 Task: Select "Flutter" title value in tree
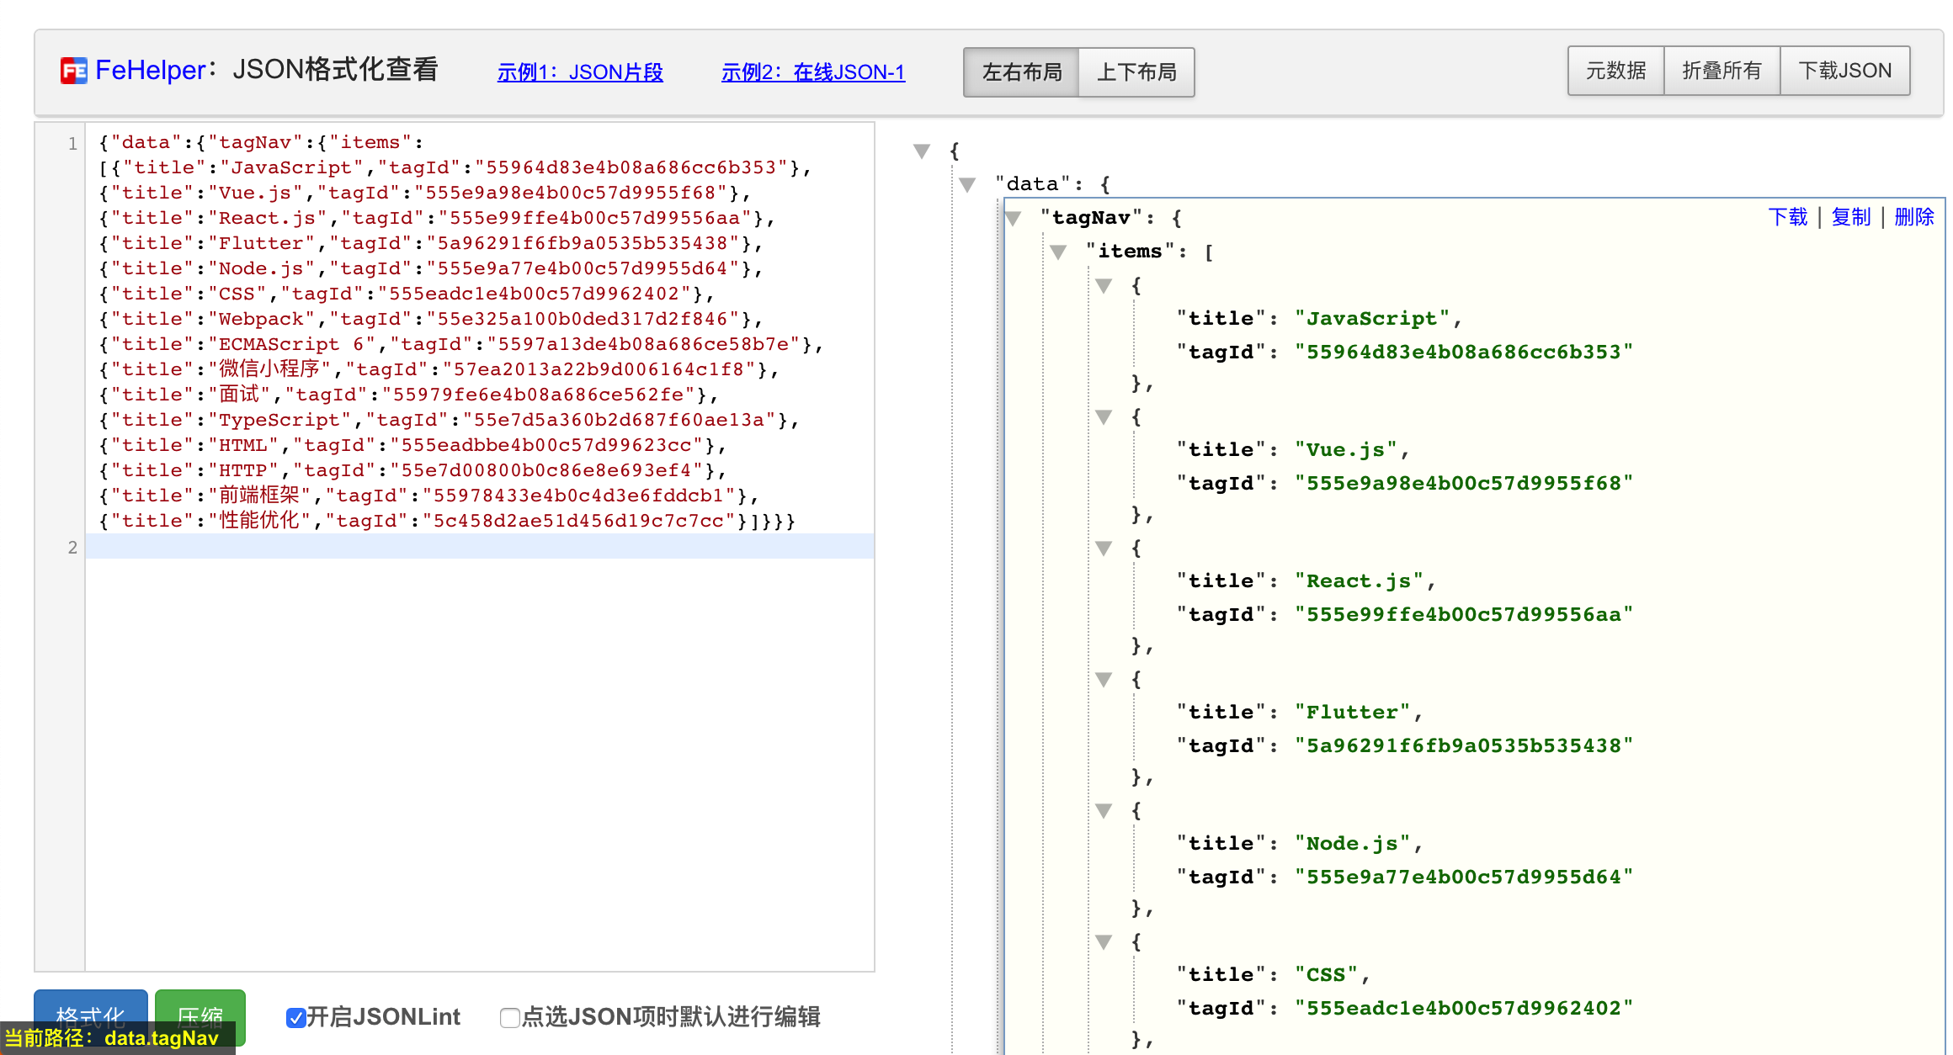(x=1352, y=713)
